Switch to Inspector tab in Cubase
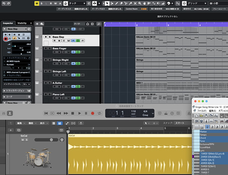The height and width of the screenshot is (175, 228). [x=8, y=23]
